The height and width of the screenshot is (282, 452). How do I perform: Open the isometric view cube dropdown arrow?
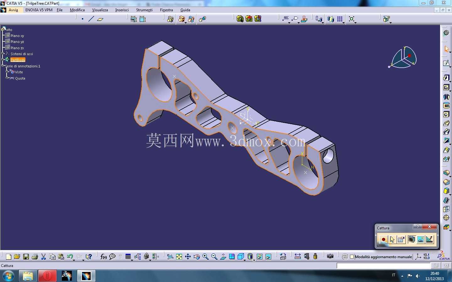click(x=245, y=260)
